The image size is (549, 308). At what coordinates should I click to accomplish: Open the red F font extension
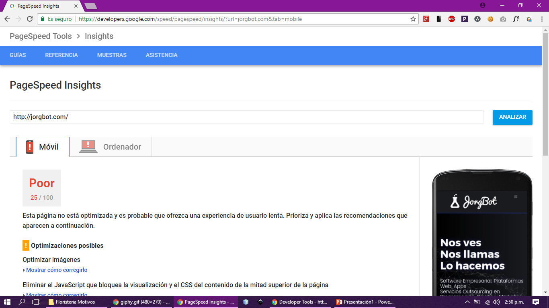[x=426, y=19]
